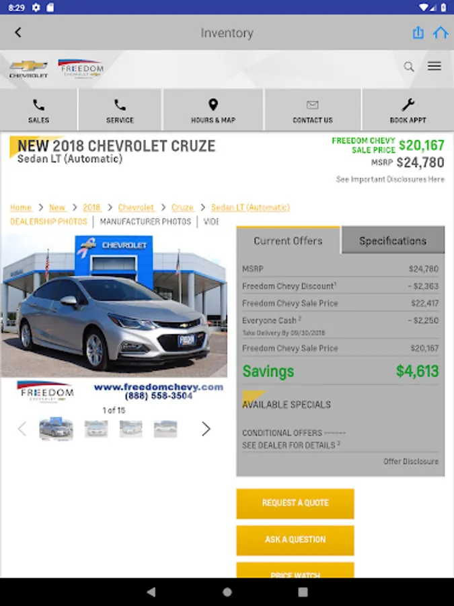Switch to Manufacturer Photos tab
The height and width of the screenshot is (606, 454).
coord(145,222)
